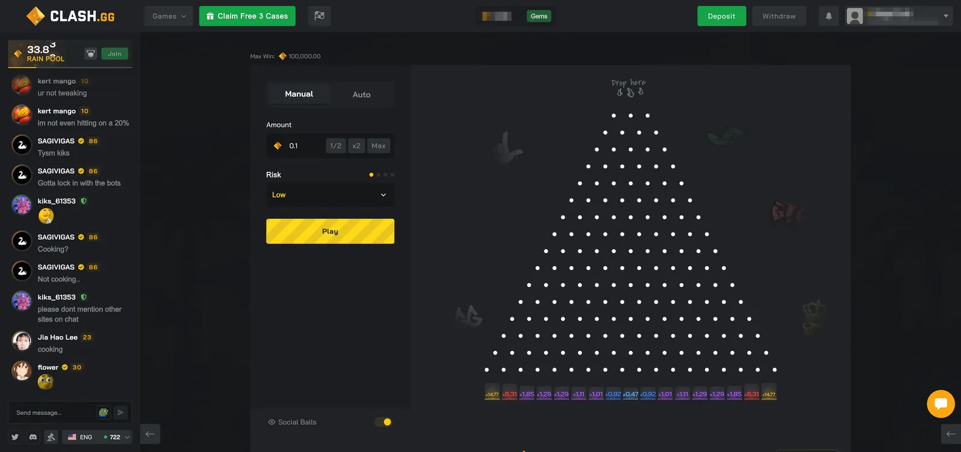Click the gem icon in the Amount field
This screenshot has height=452, width=961.
tap(277, 145)
